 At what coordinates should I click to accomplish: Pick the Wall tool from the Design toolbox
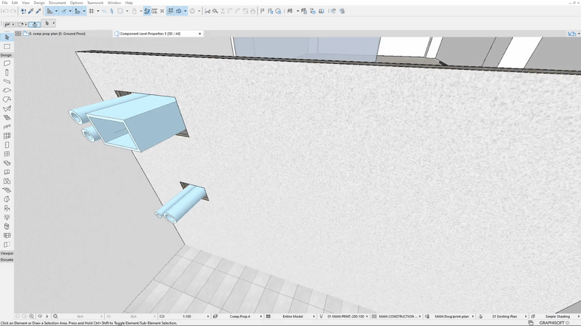pyautogui.click(x=7, y=64)
